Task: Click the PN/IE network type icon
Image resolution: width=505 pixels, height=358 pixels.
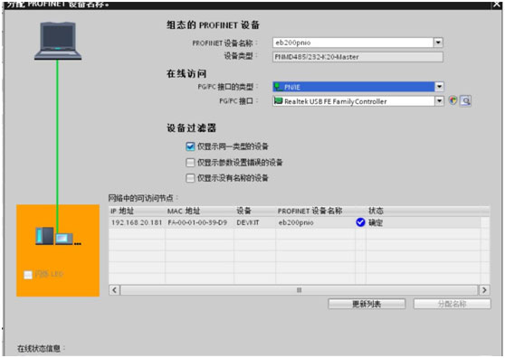Action: click(278, 87)
